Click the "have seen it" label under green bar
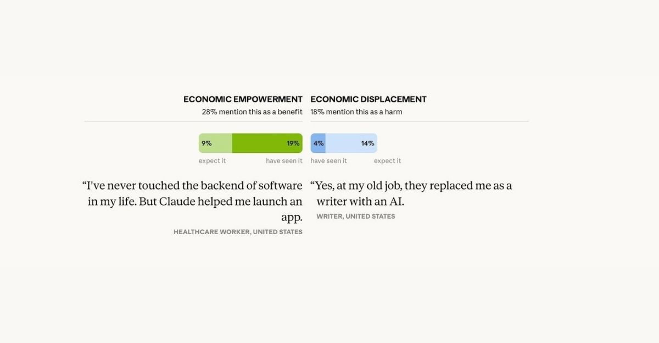The width and height of the screenshot is (659, 343). (284, 161)
